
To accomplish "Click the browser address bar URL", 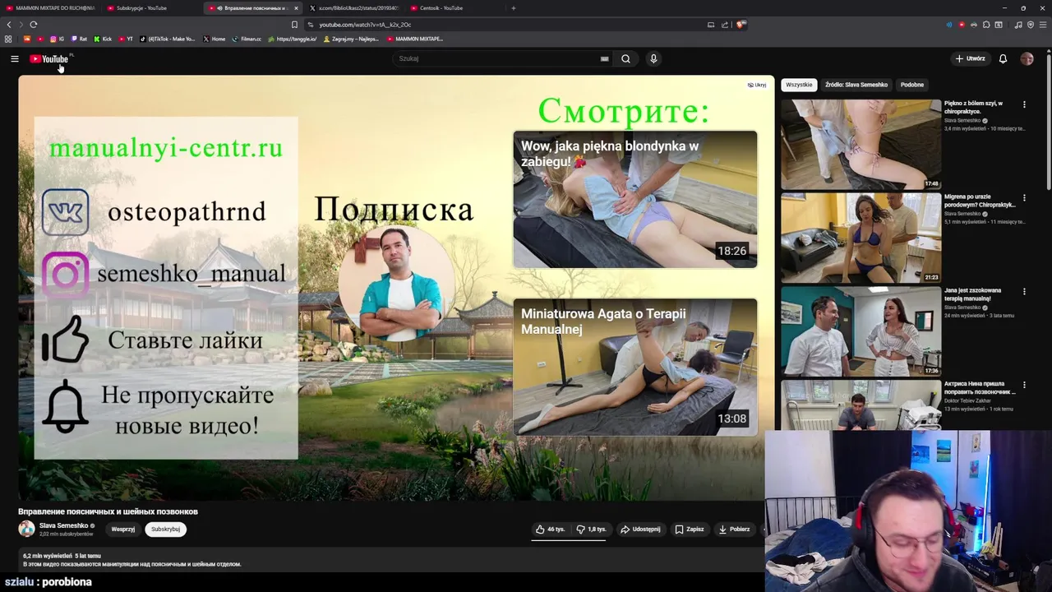I will coord(365,25).
